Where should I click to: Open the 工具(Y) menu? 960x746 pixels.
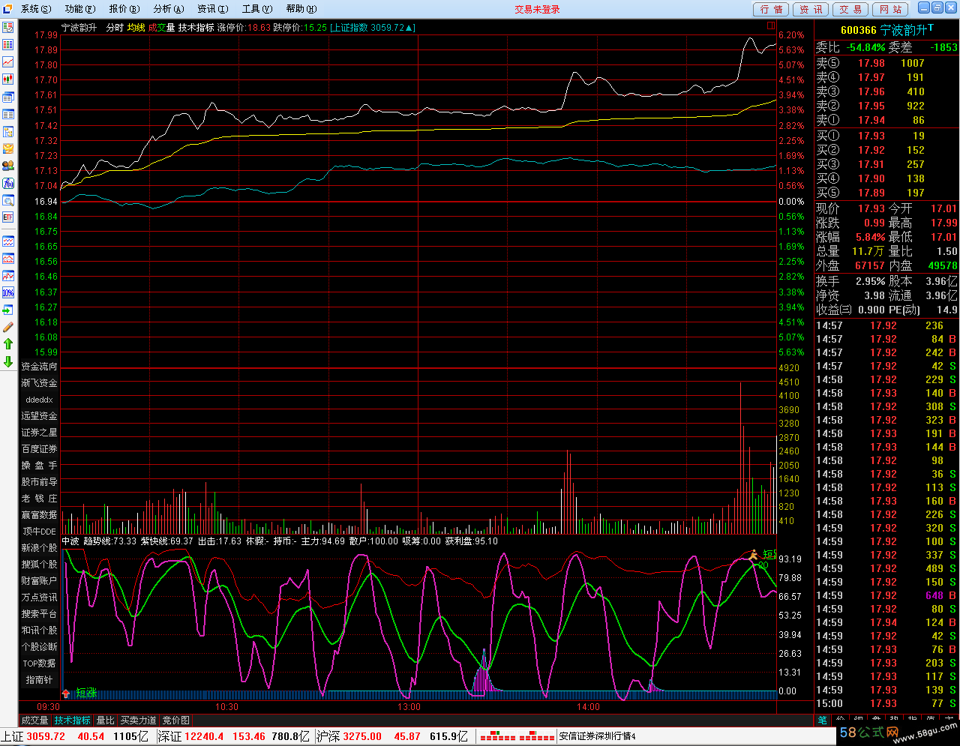click(257, 9)
